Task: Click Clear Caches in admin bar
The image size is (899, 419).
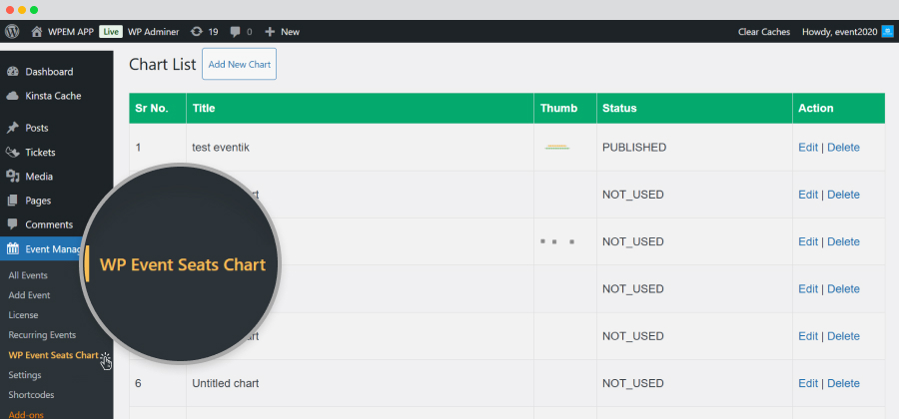Action: 764,32
